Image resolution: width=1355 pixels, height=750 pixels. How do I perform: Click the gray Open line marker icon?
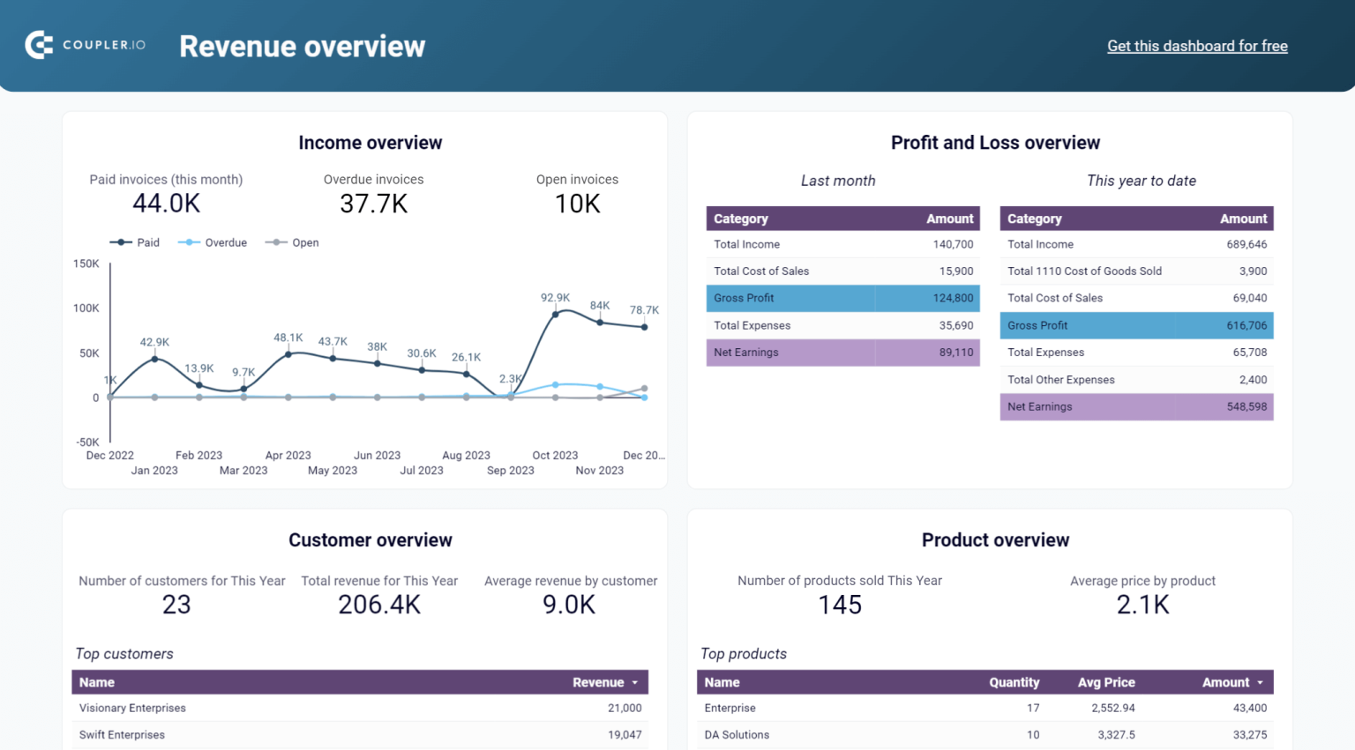(276, 242)
